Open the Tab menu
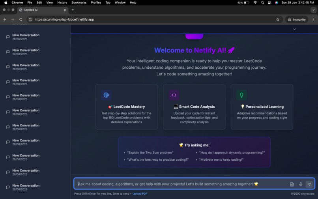 (108, 2)
